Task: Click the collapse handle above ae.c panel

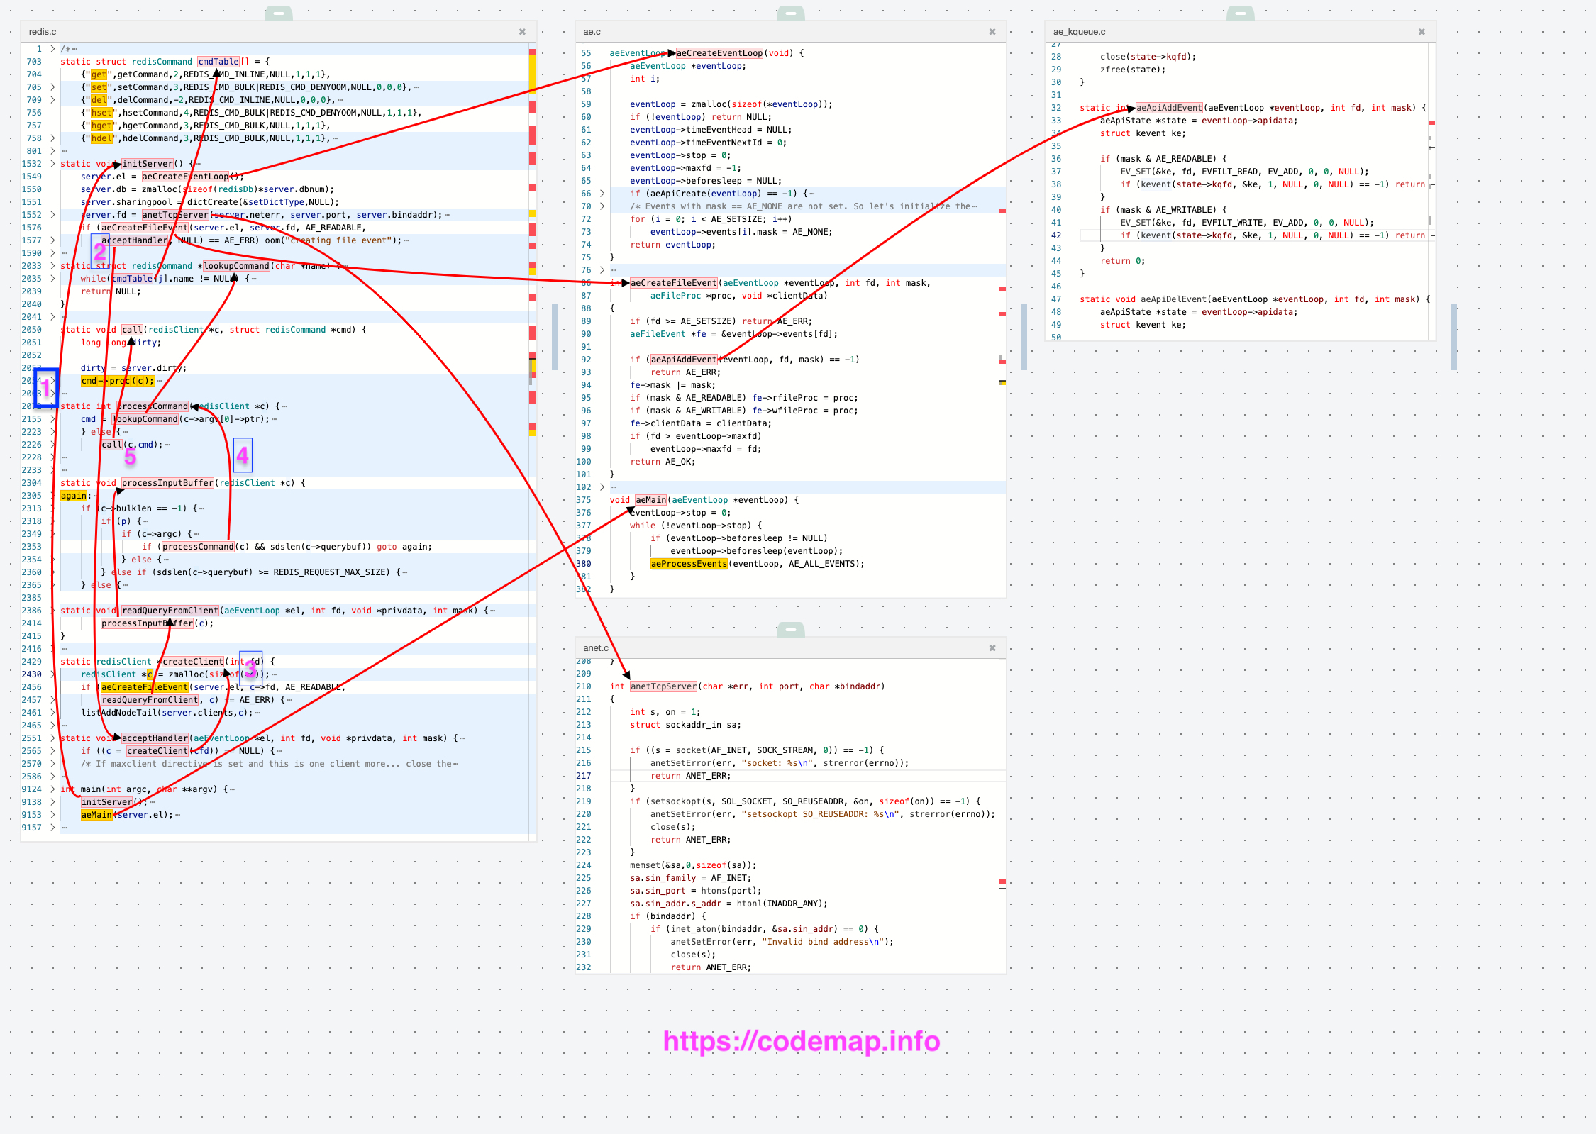Action: (x=790, y=13)
